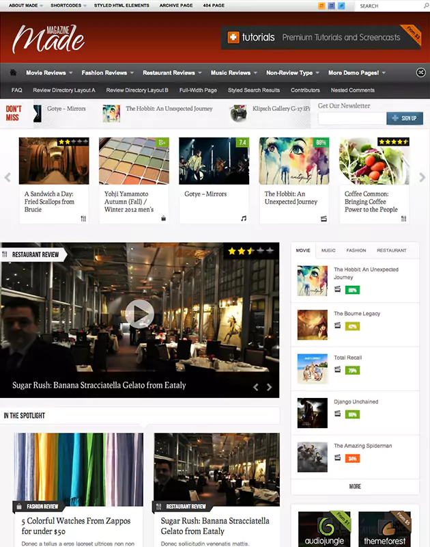Click film icon on The Hobbit card
Image resolution: width=430 pixels, height=547 pixels.
[324, 219]
